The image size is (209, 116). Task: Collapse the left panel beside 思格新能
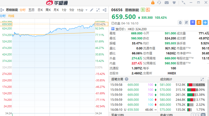(x=2, y=10)
